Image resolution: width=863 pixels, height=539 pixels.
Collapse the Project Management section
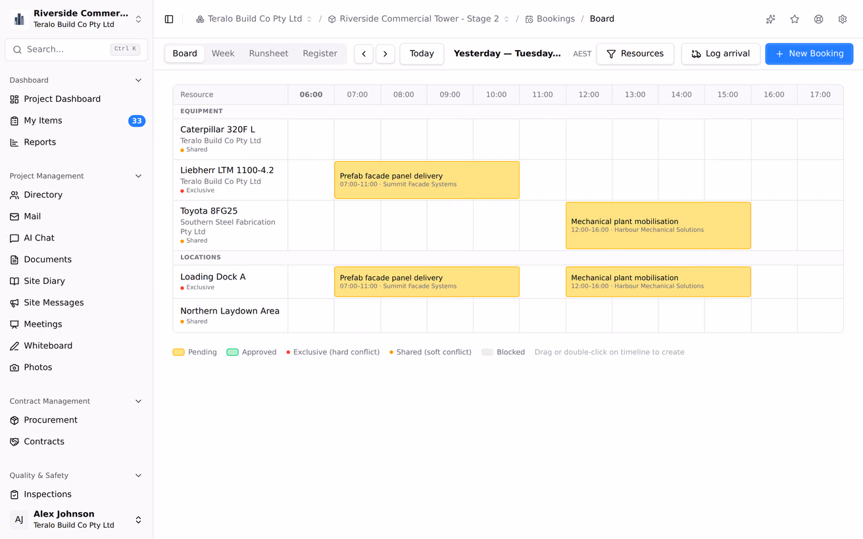(x=138, y=176)
